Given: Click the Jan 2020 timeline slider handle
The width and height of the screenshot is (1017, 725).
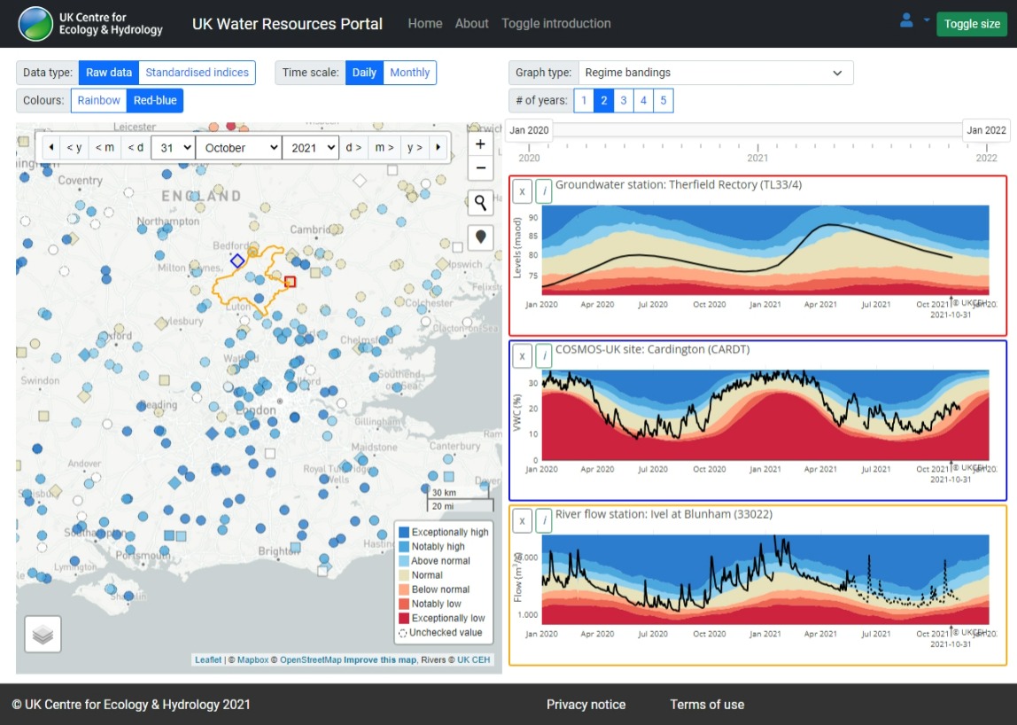Looking at the screenshot, I should pyautogui.click(x=529, y=129).
